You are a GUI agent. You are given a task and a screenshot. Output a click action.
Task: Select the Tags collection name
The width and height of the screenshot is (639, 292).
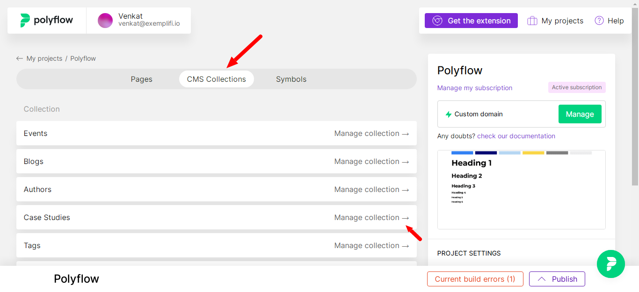pyautogui.click(x=32, y=245)
